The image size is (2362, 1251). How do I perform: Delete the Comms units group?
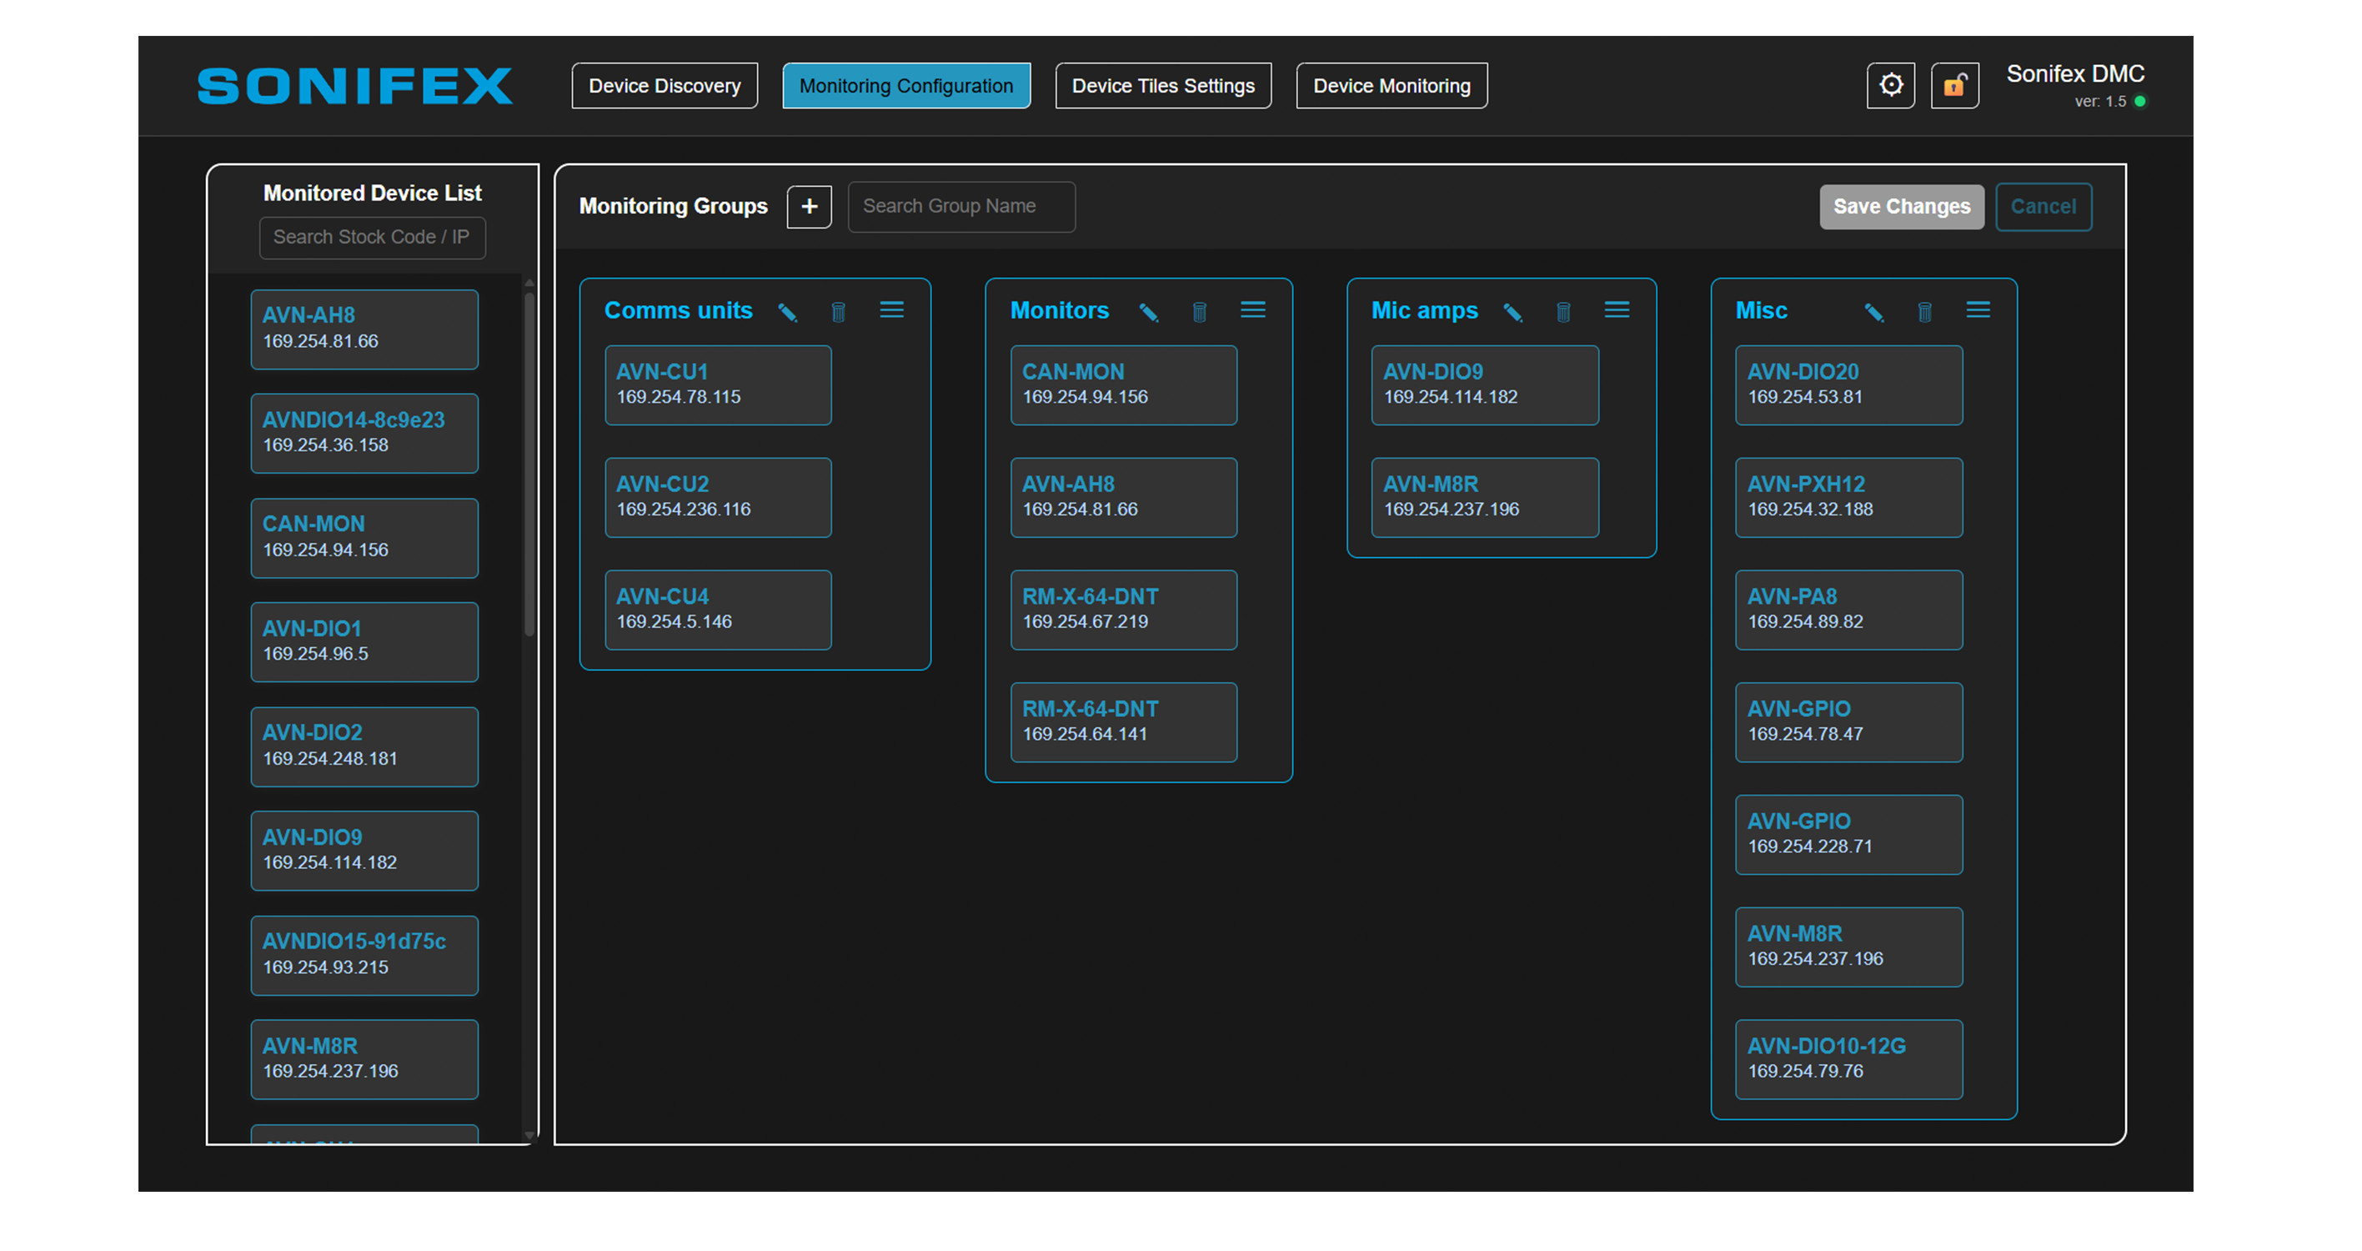[838, 312]
